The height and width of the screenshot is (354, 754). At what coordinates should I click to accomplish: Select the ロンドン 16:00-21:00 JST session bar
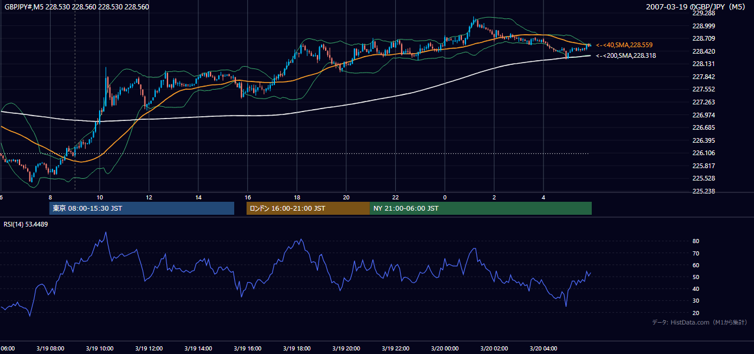click(x=308, y=208)
